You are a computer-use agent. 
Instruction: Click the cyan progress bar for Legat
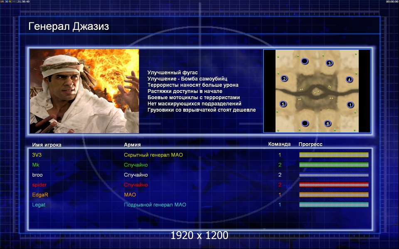[334, 205]
